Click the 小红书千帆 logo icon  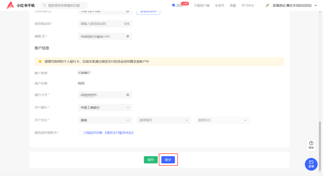click(10, 5)
